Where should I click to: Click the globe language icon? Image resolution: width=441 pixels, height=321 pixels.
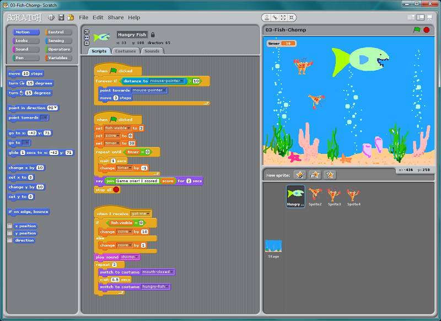51,18
